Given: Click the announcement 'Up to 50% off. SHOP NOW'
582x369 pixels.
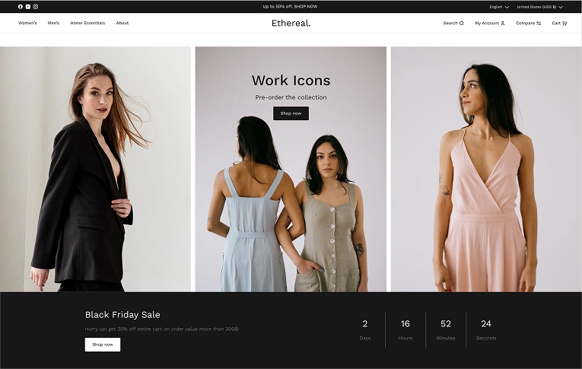Looking at the screenshot, I should (290, 7).
